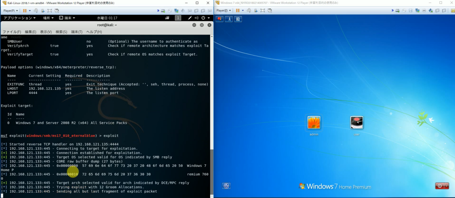Click the hard disk device icon in the Kali VMware toolbar

pos(163,11)
